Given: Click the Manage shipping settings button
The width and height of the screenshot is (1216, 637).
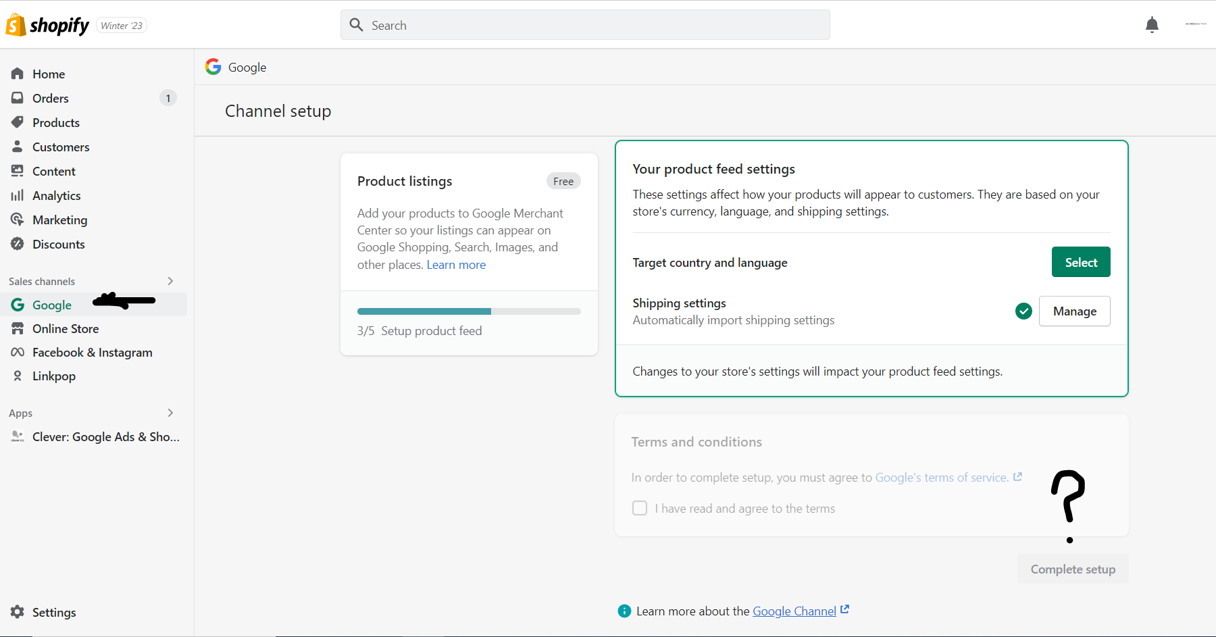Looking at the screenshot, I should point(1074,311).
